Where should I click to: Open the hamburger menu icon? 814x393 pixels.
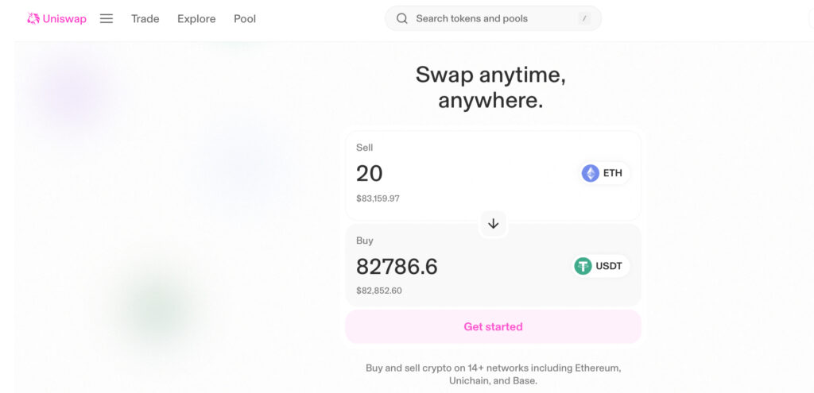(x=107, y=19)
